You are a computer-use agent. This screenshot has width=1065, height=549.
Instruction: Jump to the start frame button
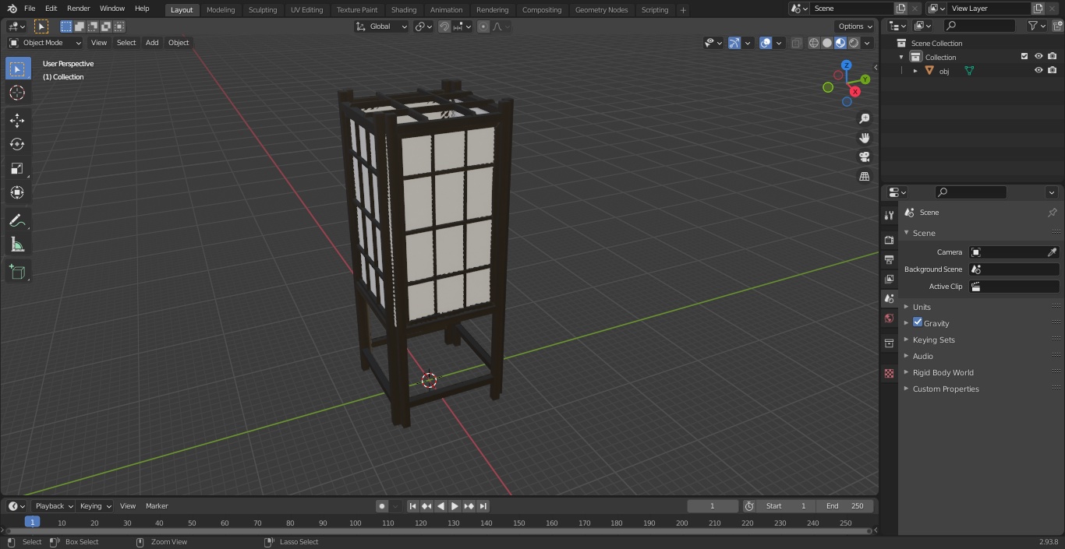coord(412,506)
